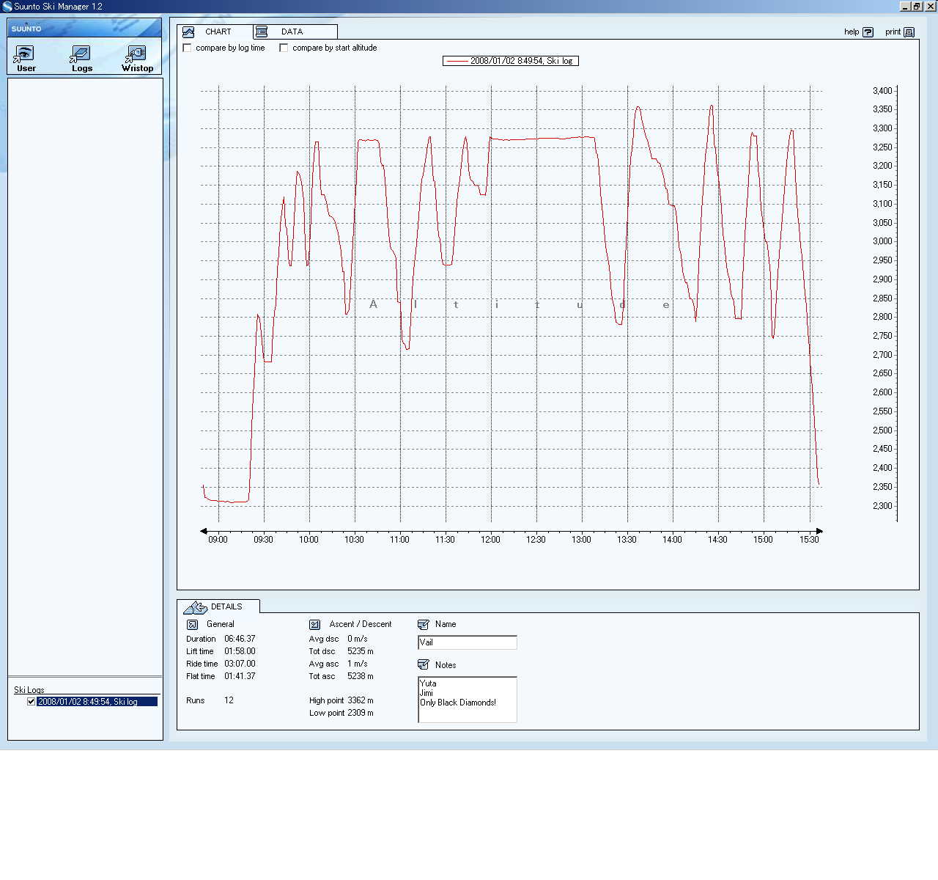The width and height of the screenshot is (938, 880).
Task: Minimize the Suunto Ski Manager window
Action: 905,7
